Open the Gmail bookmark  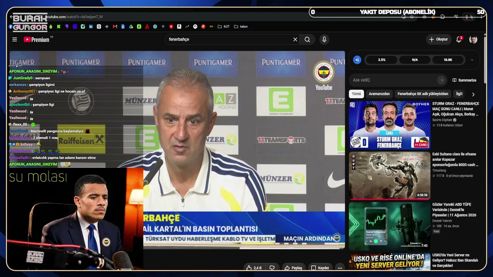[x=115, y=27]
